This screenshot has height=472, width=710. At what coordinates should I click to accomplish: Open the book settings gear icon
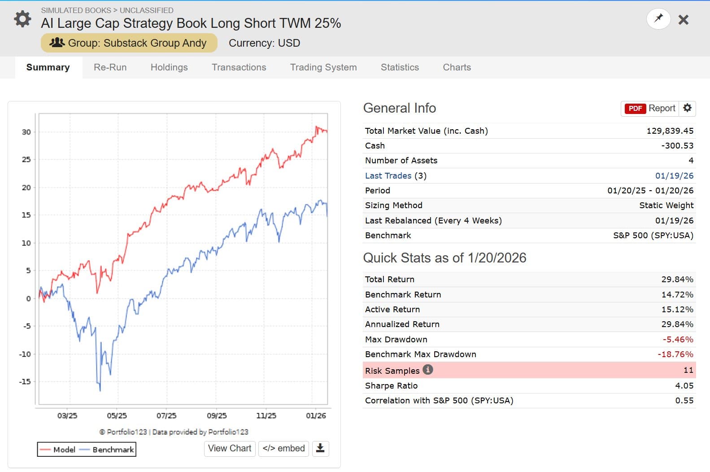(x=22, y=19)
